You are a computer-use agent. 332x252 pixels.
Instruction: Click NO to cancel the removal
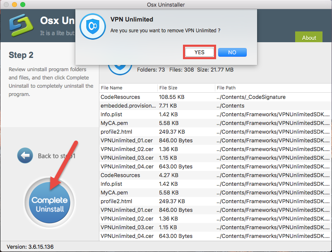(232, 52)
